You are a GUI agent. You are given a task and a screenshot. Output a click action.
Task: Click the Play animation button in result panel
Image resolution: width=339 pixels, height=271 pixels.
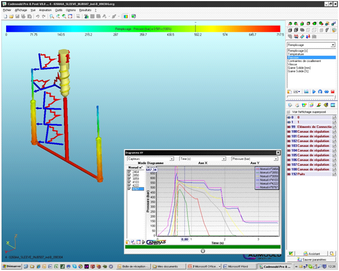[x=314, y=92]
